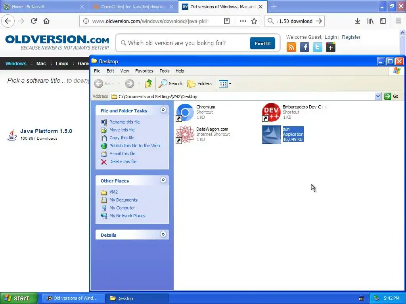Open the Edit menu in Explorer

coord(110,71)
